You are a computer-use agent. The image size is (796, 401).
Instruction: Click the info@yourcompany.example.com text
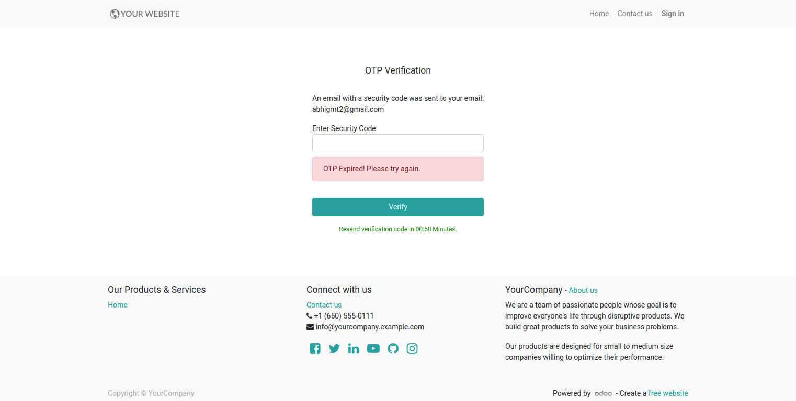[x=370, y=327]
